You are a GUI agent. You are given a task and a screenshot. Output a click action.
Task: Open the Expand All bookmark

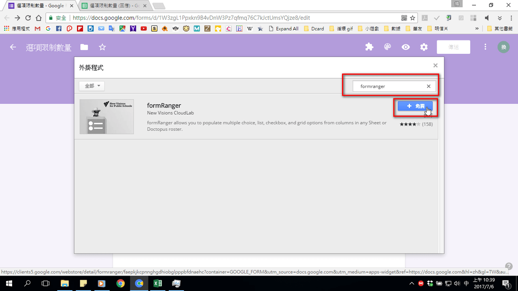point(283,29)
